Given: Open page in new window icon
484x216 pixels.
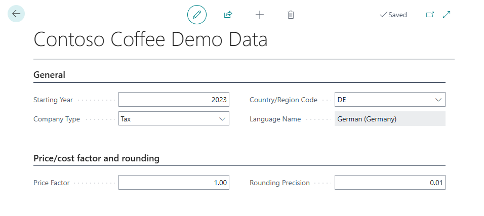Looking at the screenshot, I should pos(430,15).
